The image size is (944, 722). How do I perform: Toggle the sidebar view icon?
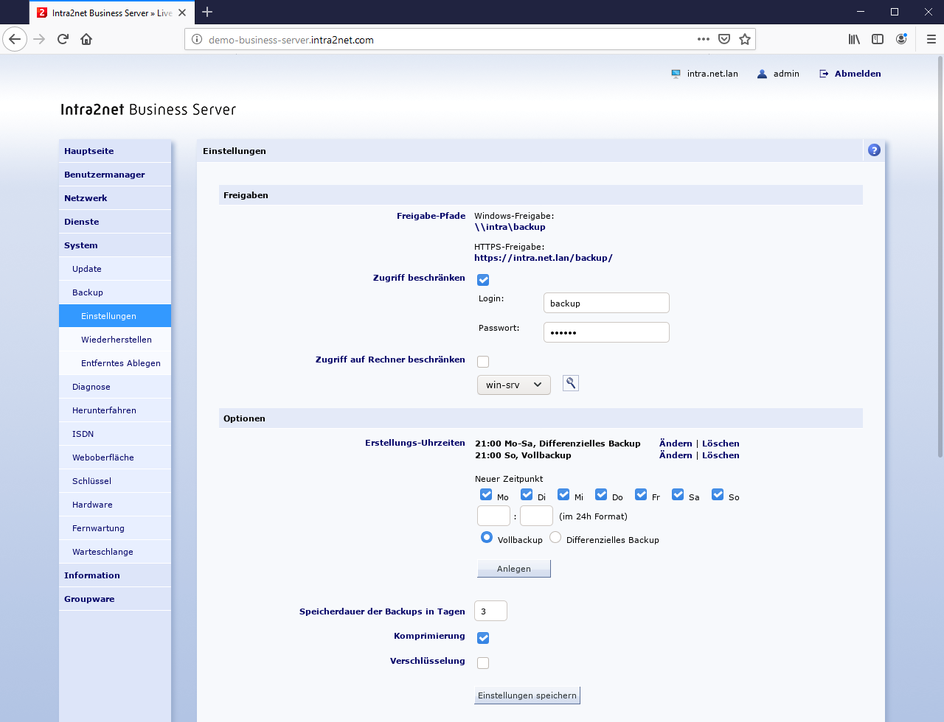pos(878,39)
